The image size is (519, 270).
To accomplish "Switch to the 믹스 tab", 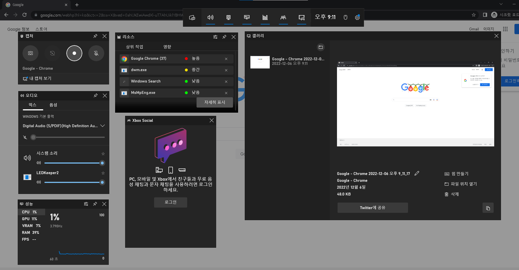I will click(32, 105).
